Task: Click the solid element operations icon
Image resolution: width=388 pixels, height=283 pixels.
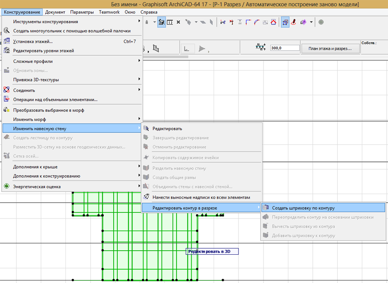Action: [x=6, y=100]
